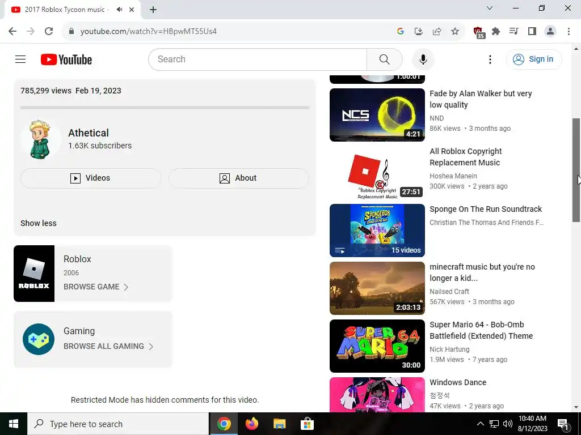Open minecraft music but you're no longer a kid
This screenshot has height=435, width=581.
[x=482, y=272]
